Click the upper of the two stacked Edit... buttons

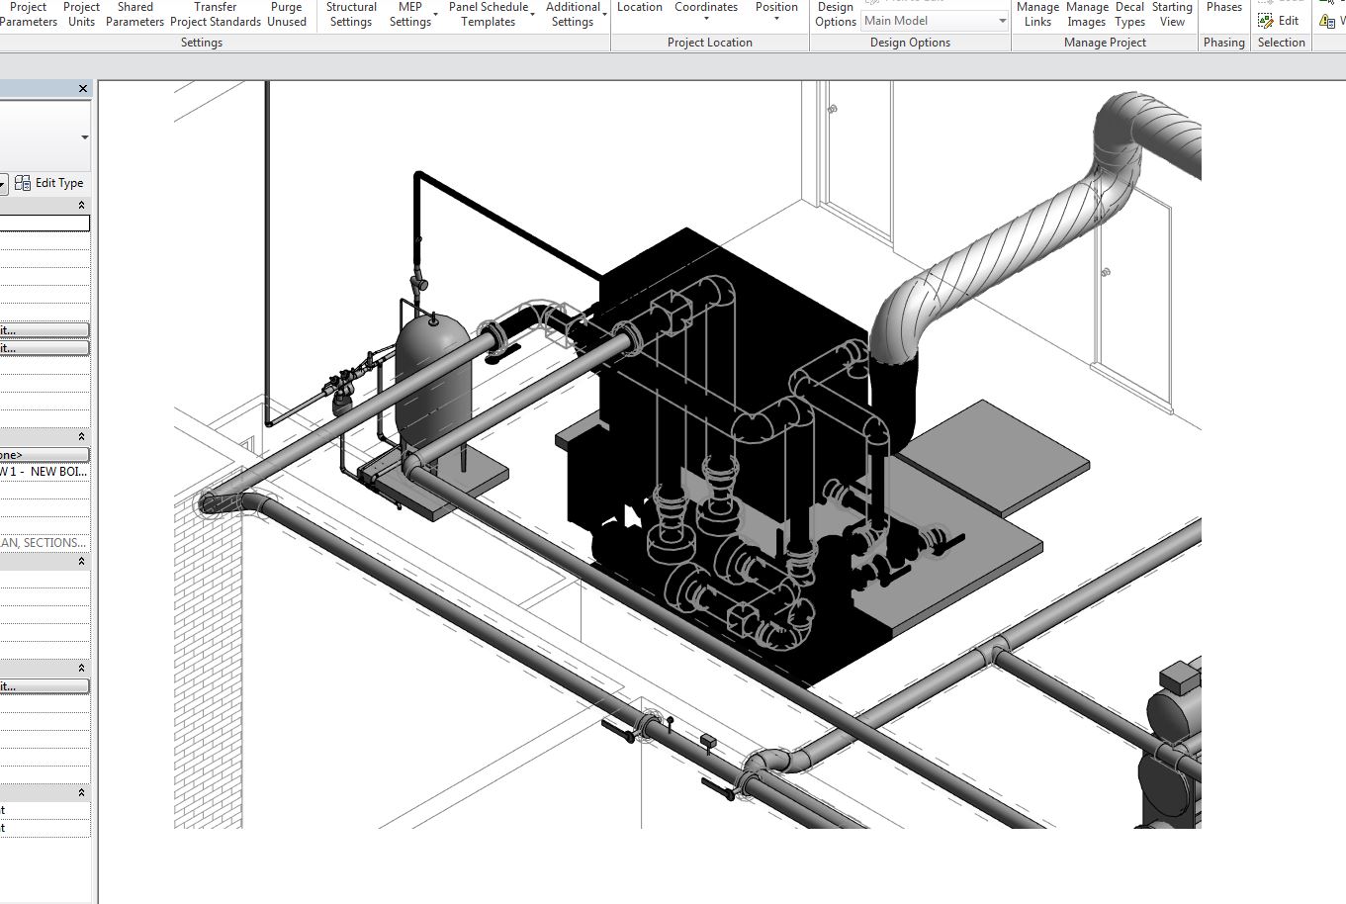45,330
